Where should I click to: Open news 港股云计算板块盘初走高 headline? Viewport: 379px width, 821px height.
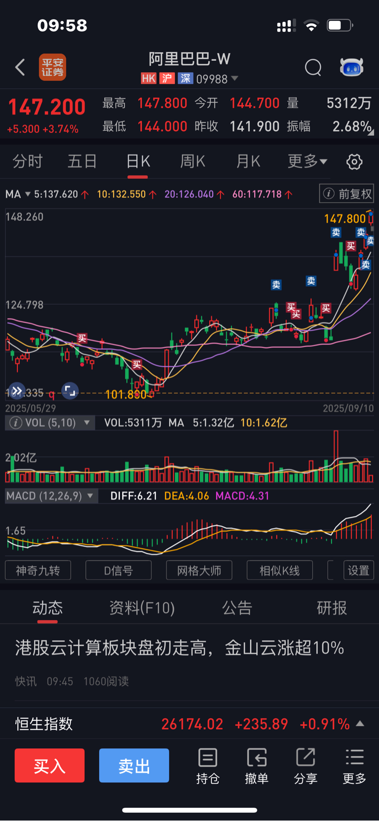(x=180, y=648)
